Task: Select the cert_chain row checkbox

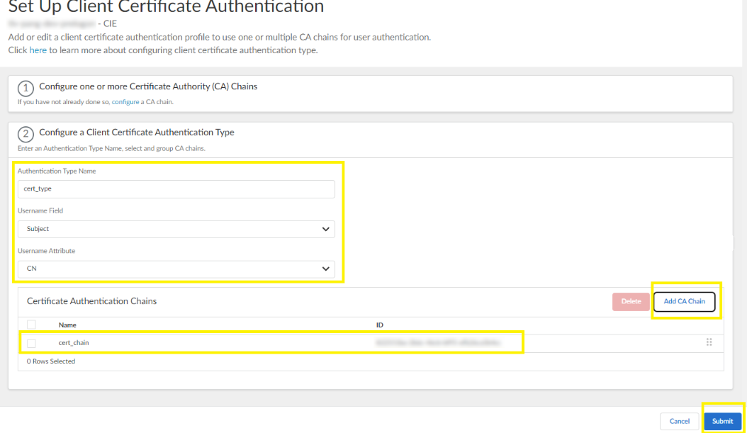Action: (31, 342)
